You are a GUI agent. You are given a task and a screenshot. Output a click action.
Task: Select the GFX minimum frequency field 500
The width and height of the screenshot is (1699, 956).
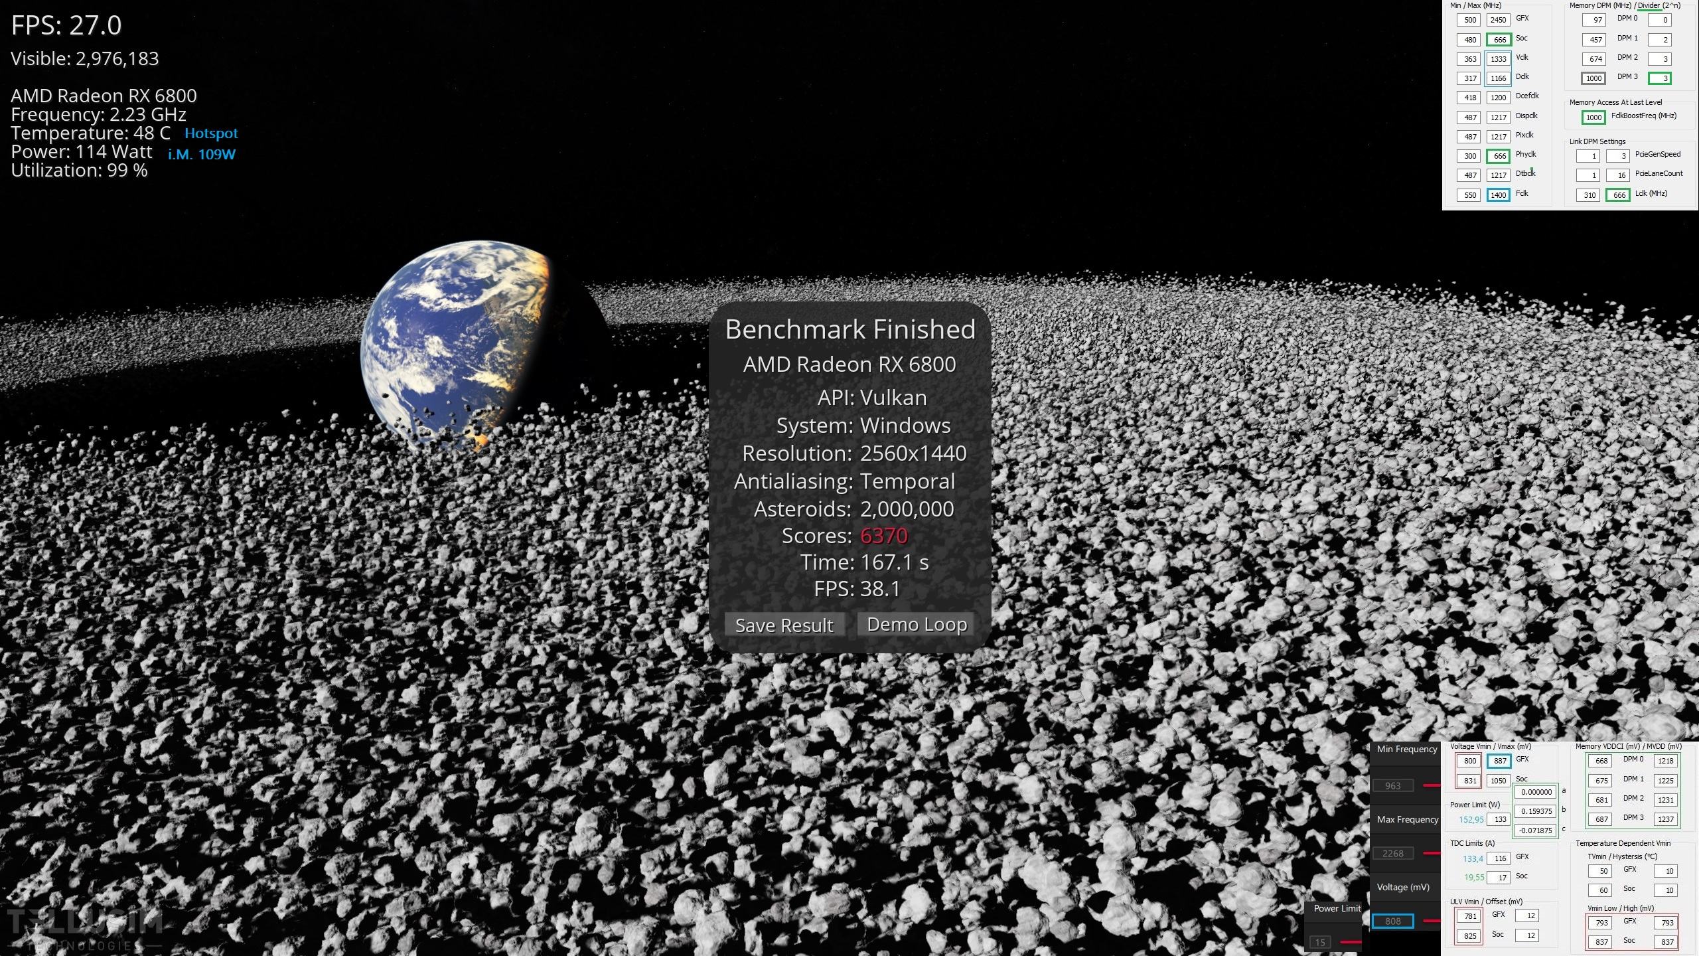[x=1469, y=20]
